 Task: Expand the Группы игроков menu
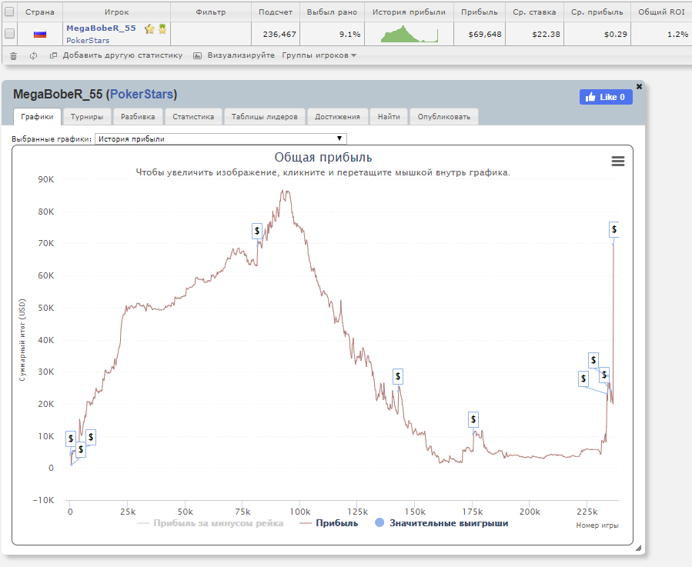[x=319, y=55]
